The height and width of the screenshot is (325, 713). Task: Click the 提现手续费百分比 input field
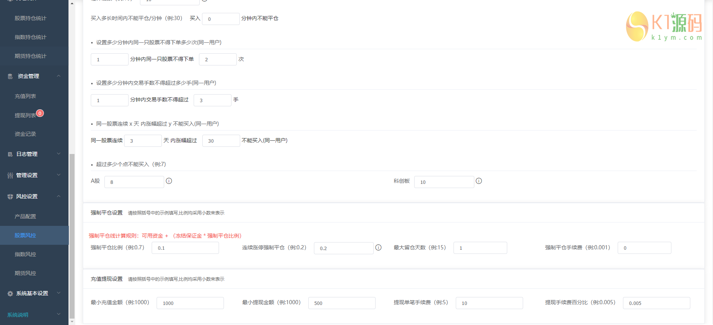(657, 303)
